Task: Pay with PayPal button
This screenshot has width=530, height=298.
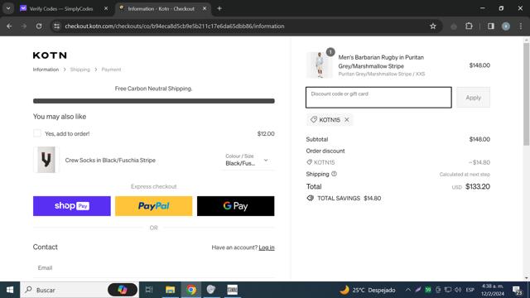Action: [154, 206]
